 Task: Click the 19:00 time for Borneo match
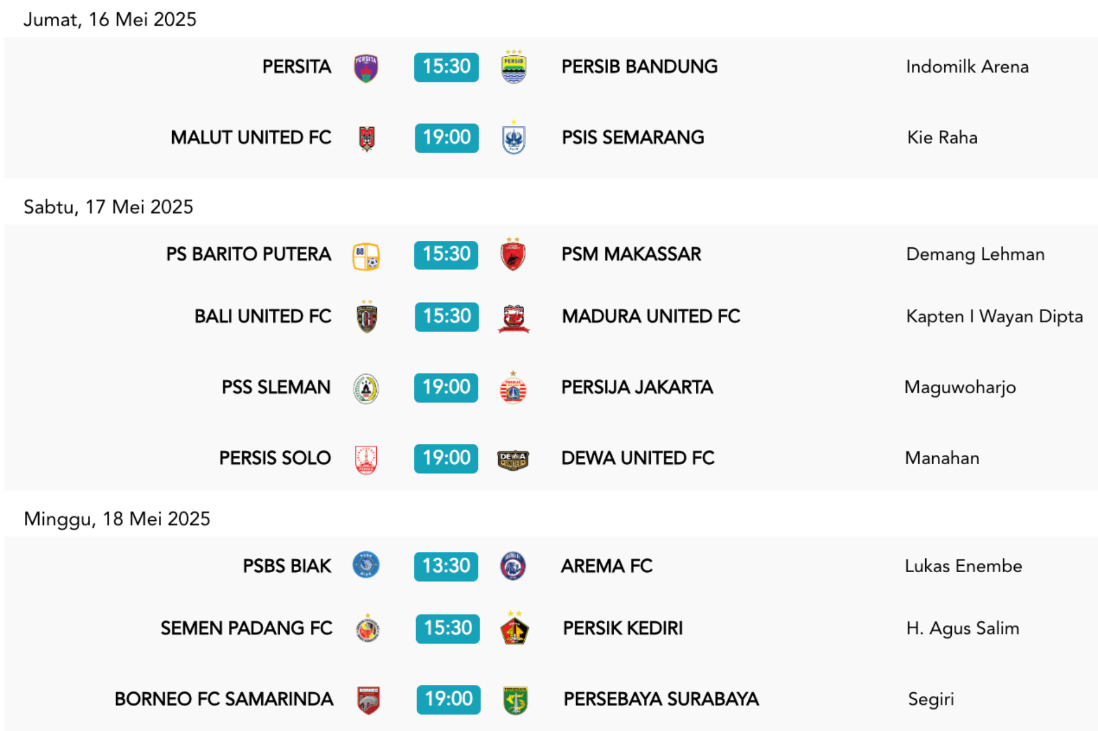pyautogui.click(x=448, y=699)
